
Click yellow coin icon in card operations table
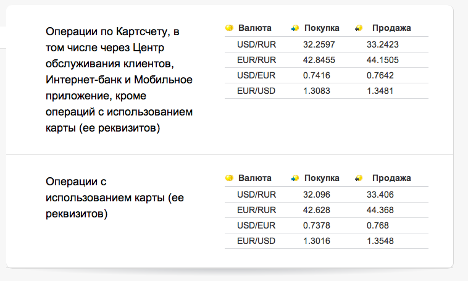[229, 178]
